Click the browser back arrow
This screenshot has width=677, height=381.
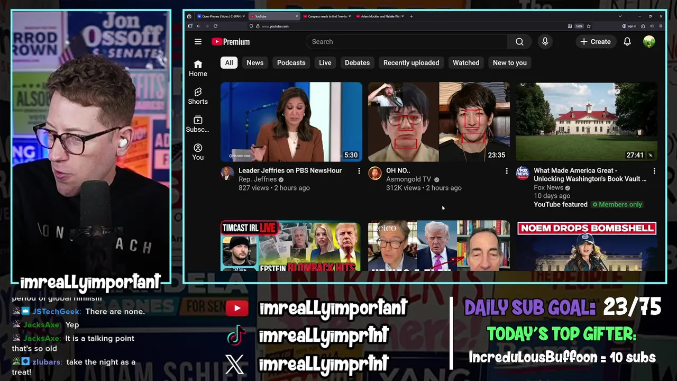[198, 26]
